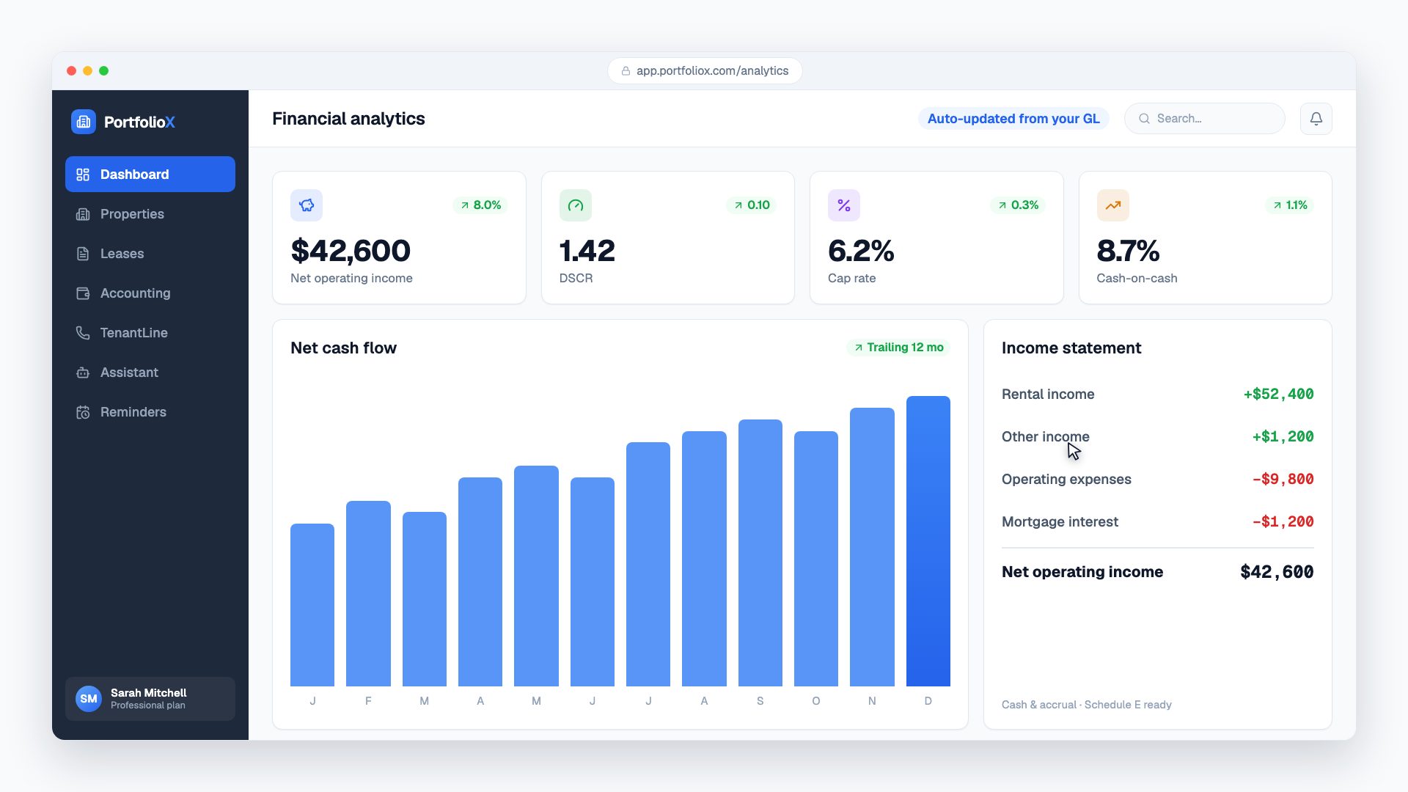Select the Assistant menu item
The image size is (1408, 792).
(x=150, y=373)
